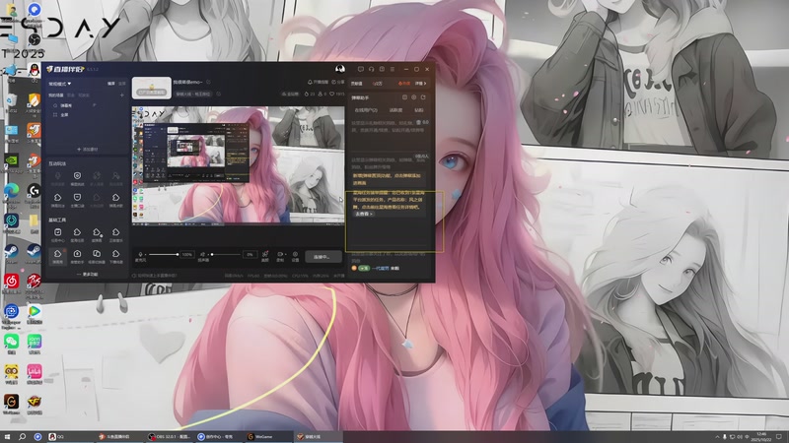Switch to the 钻粉 tab

point(418,110)
